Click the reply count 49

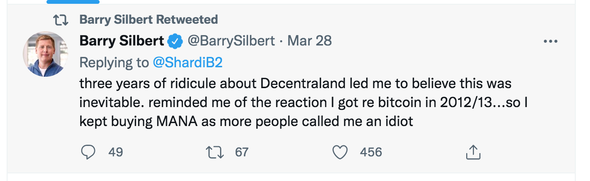(x=116, y=152)
